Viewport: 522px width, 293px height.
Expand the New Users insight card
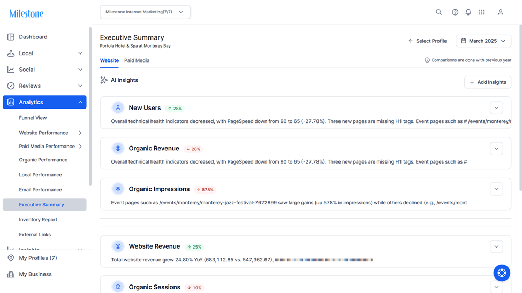[496, 108]
